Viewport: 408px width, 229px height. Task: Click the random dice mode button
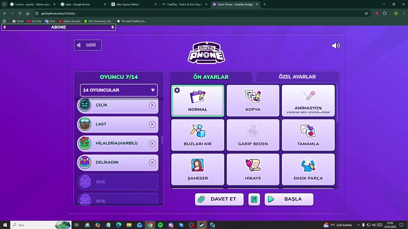(254, 199)
